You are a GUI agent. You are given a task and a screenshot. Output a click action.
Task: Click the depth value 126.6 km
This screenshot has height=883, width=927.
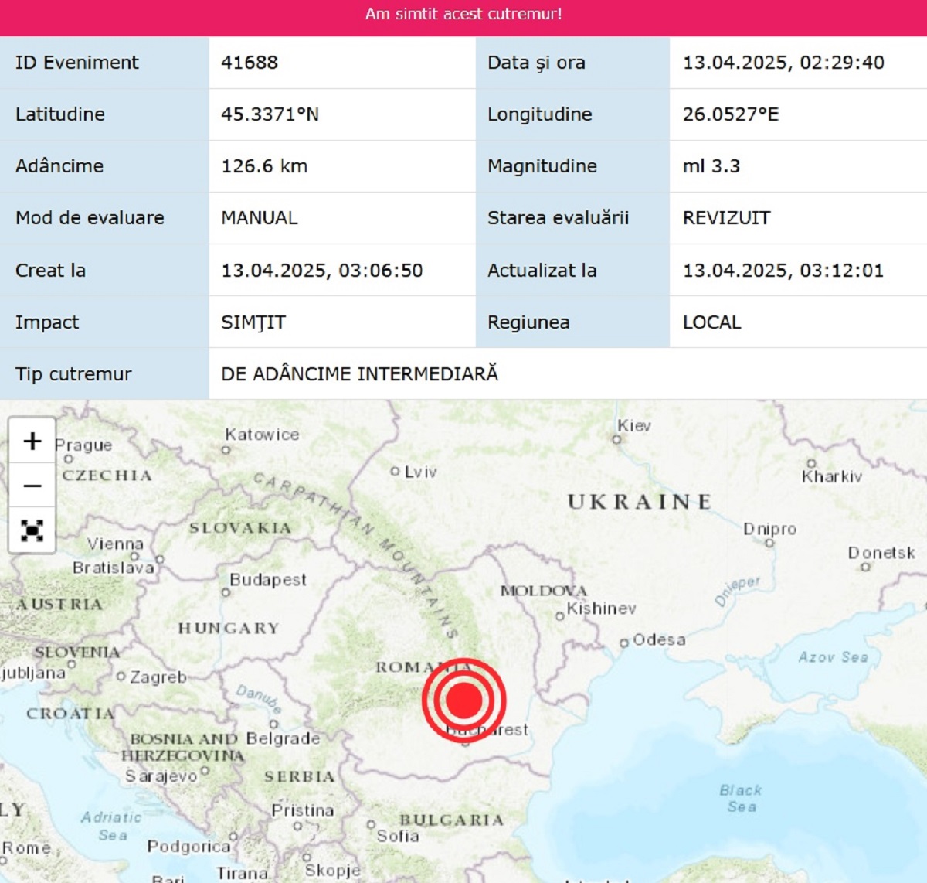(264, 166)
